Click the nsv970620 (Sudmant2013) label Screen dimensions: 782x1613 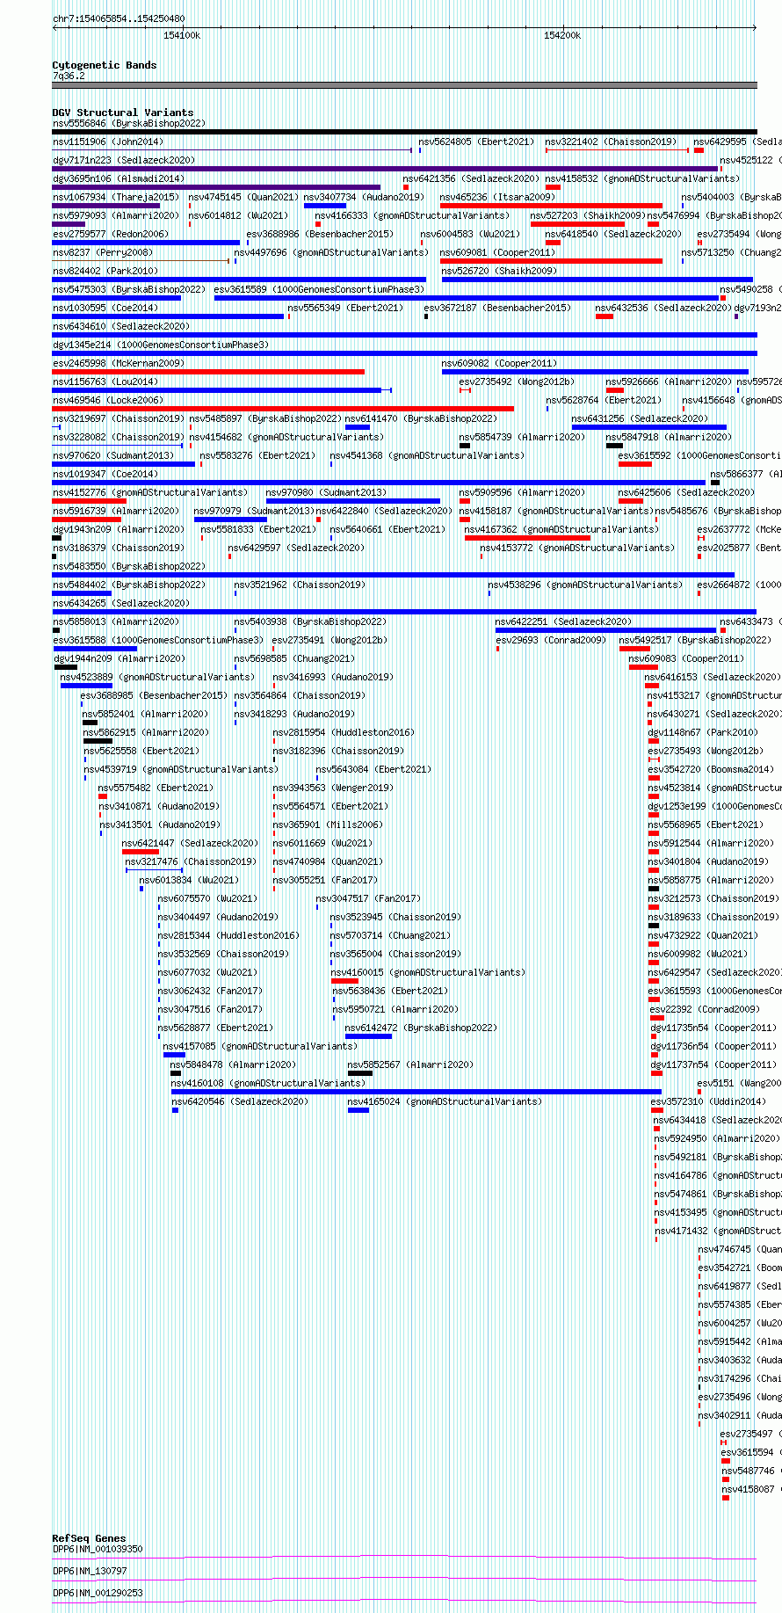(113, 455)
